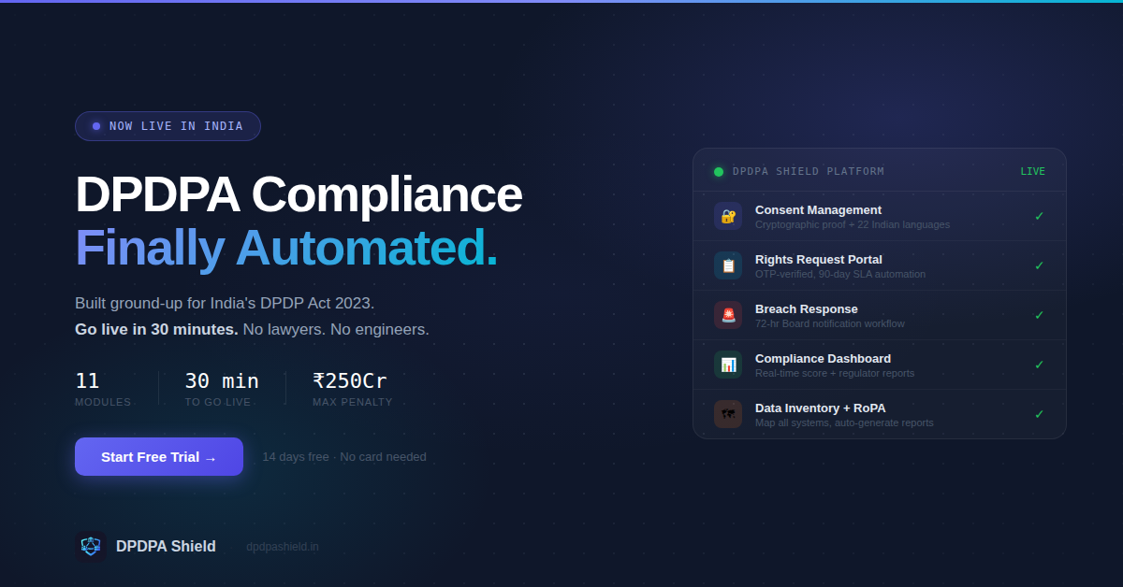Click the checkmark beside Breach Response
Image resolution: width=1123 pixels, height=587 pixels.
[1039, 315]
